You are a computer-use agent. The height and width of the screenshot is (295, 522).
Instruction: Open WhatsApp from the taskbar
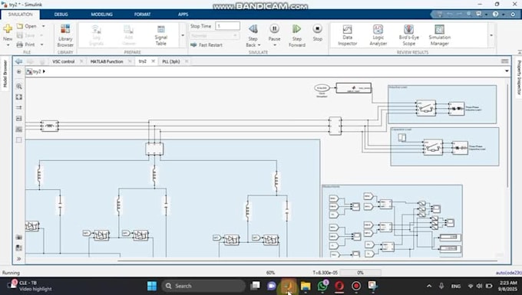[x=322, y=286]
